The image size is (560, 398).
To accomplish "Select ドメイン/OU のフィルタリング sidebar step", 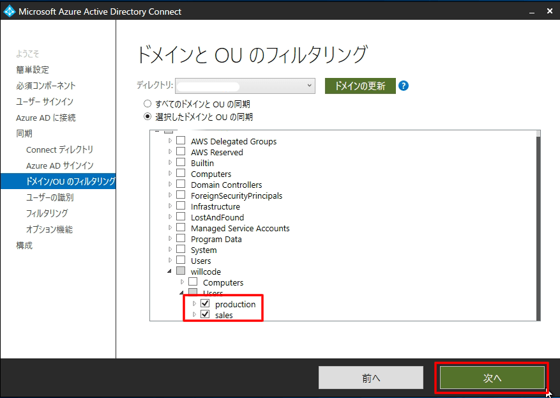I will [x=58, y=181].
